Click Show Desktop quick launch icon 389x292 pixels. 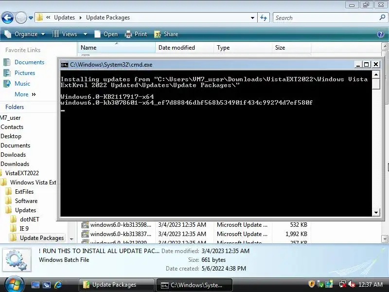click(x=35, y=285)
